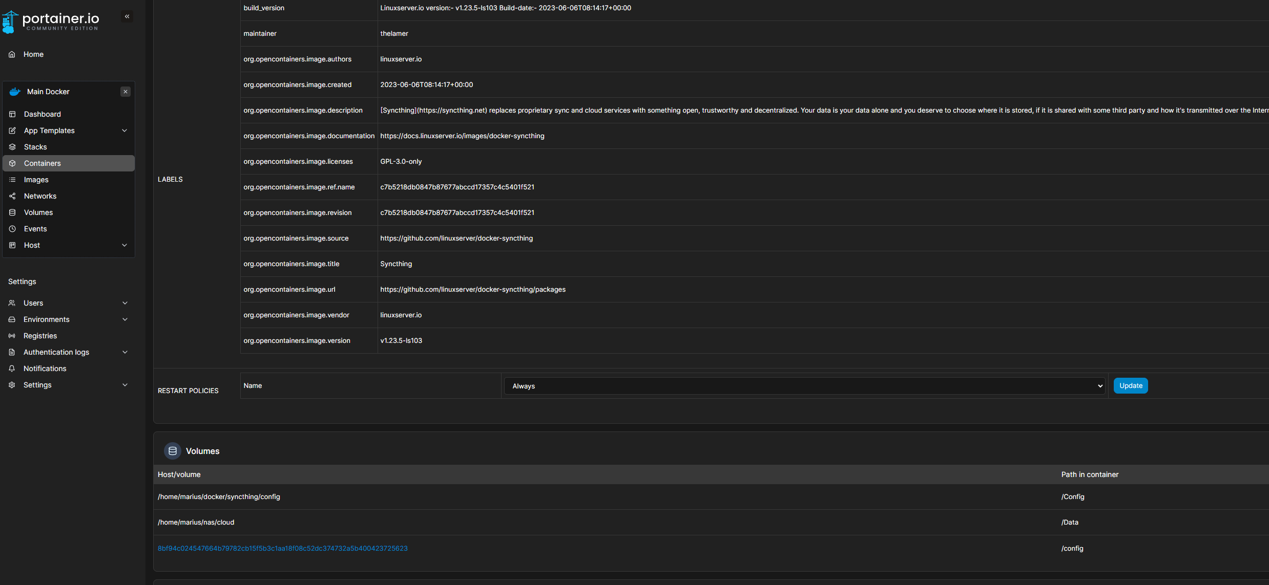Viewport: 1269px width, 585px height.
Task: Click the Events clock icon
Action: point(12,229)
